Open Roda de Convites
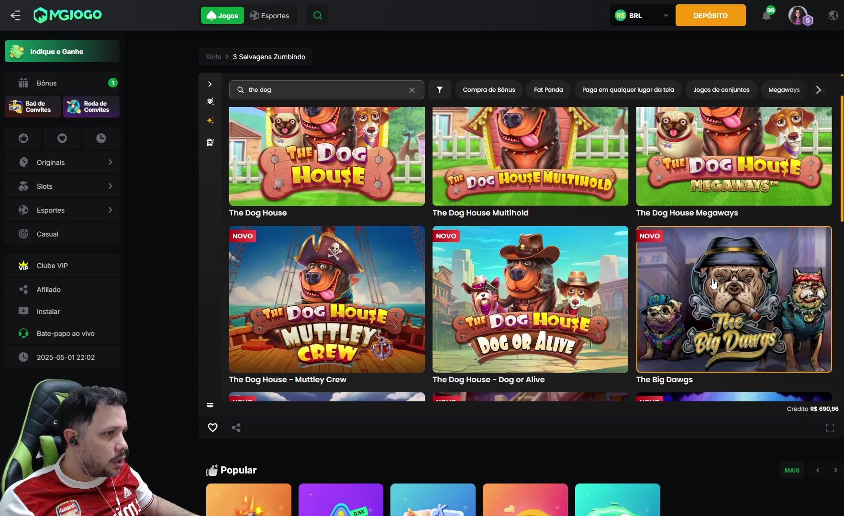 click(x=91, y=107)
